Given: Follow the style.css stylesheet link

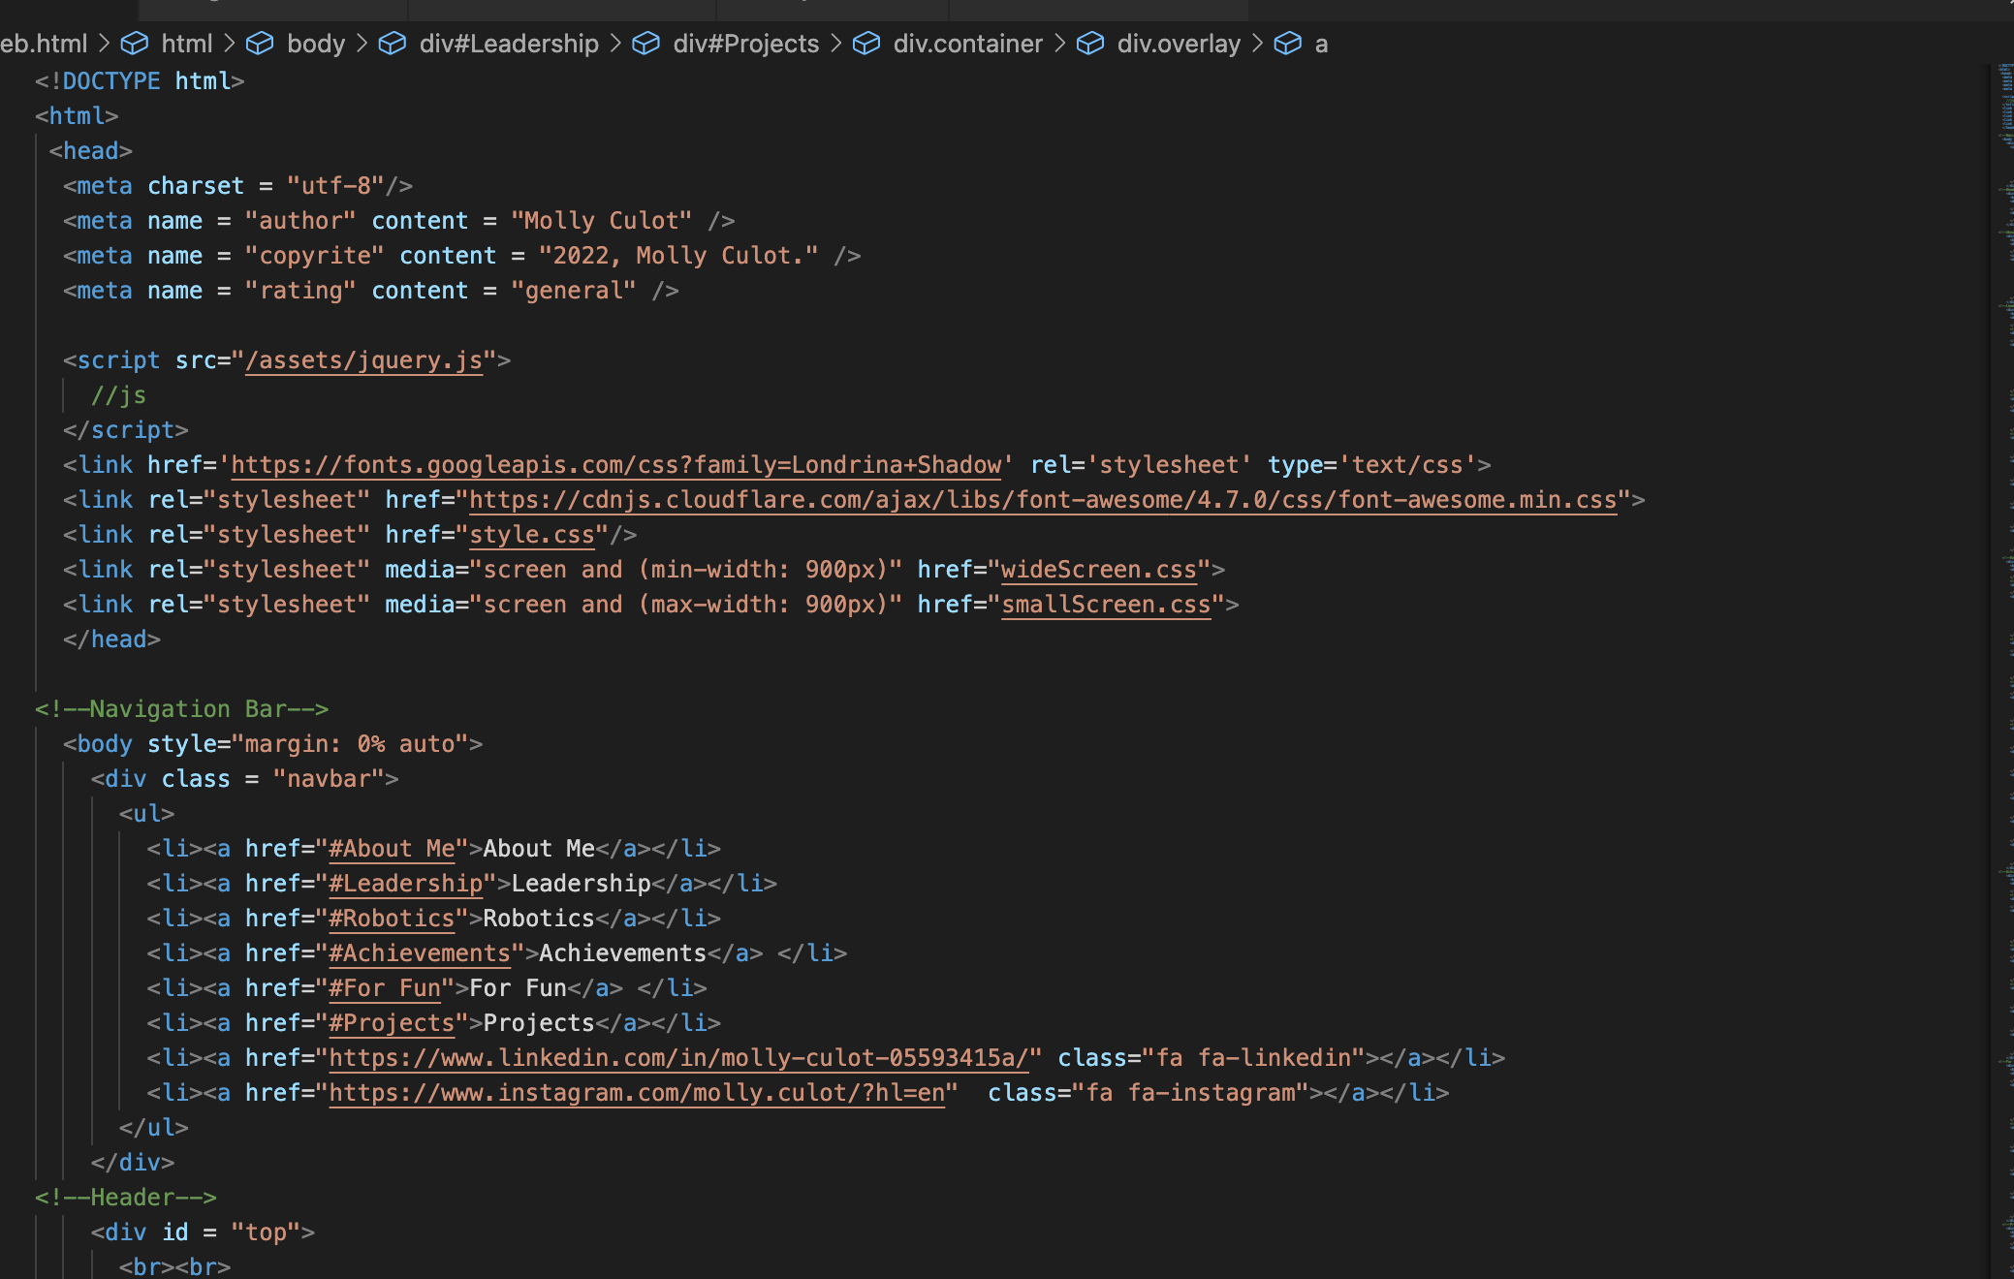Looking at the screenshot, I should (x=531, y=535).
